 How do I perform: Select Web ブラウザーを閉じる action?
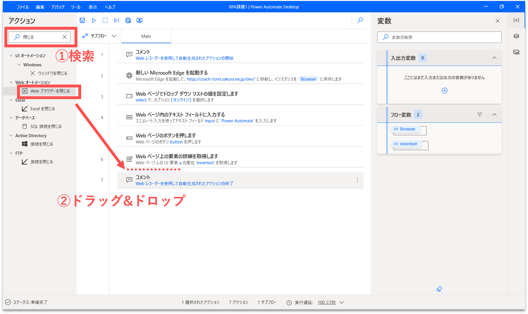pyautogui.click(x=50, y=91)
